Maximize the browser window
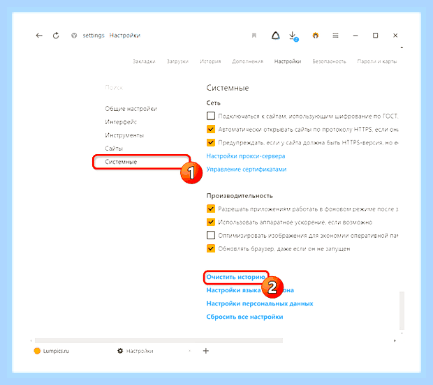Image resolution: width=433 pixels, height=385 pixels. (375, 36)
